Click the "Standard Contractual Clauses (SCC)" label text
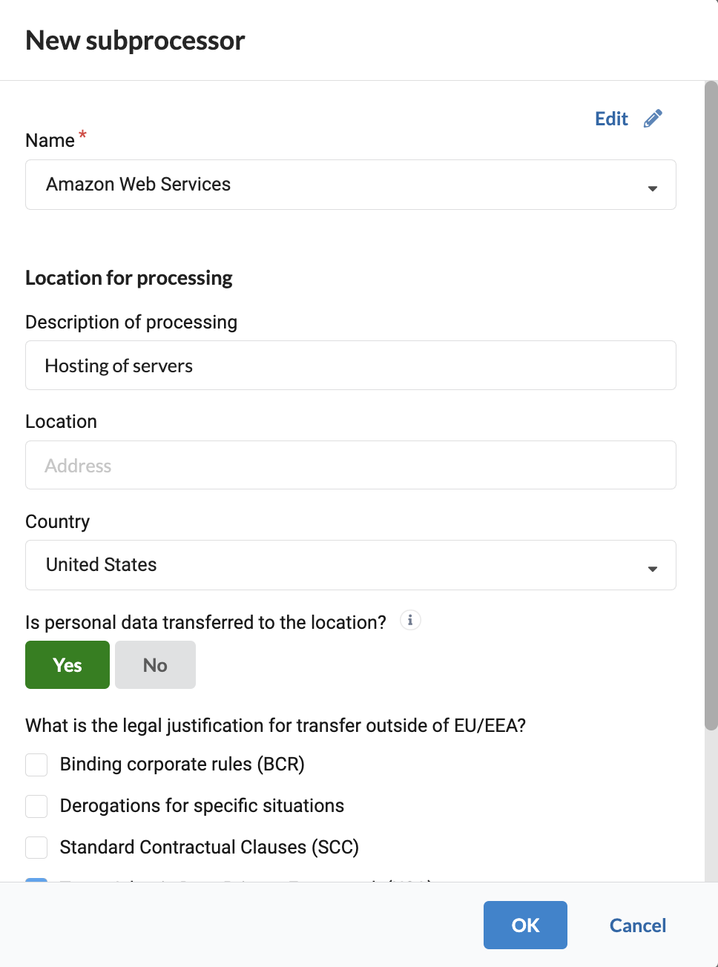The image size is (718, 967). point(209,848)
